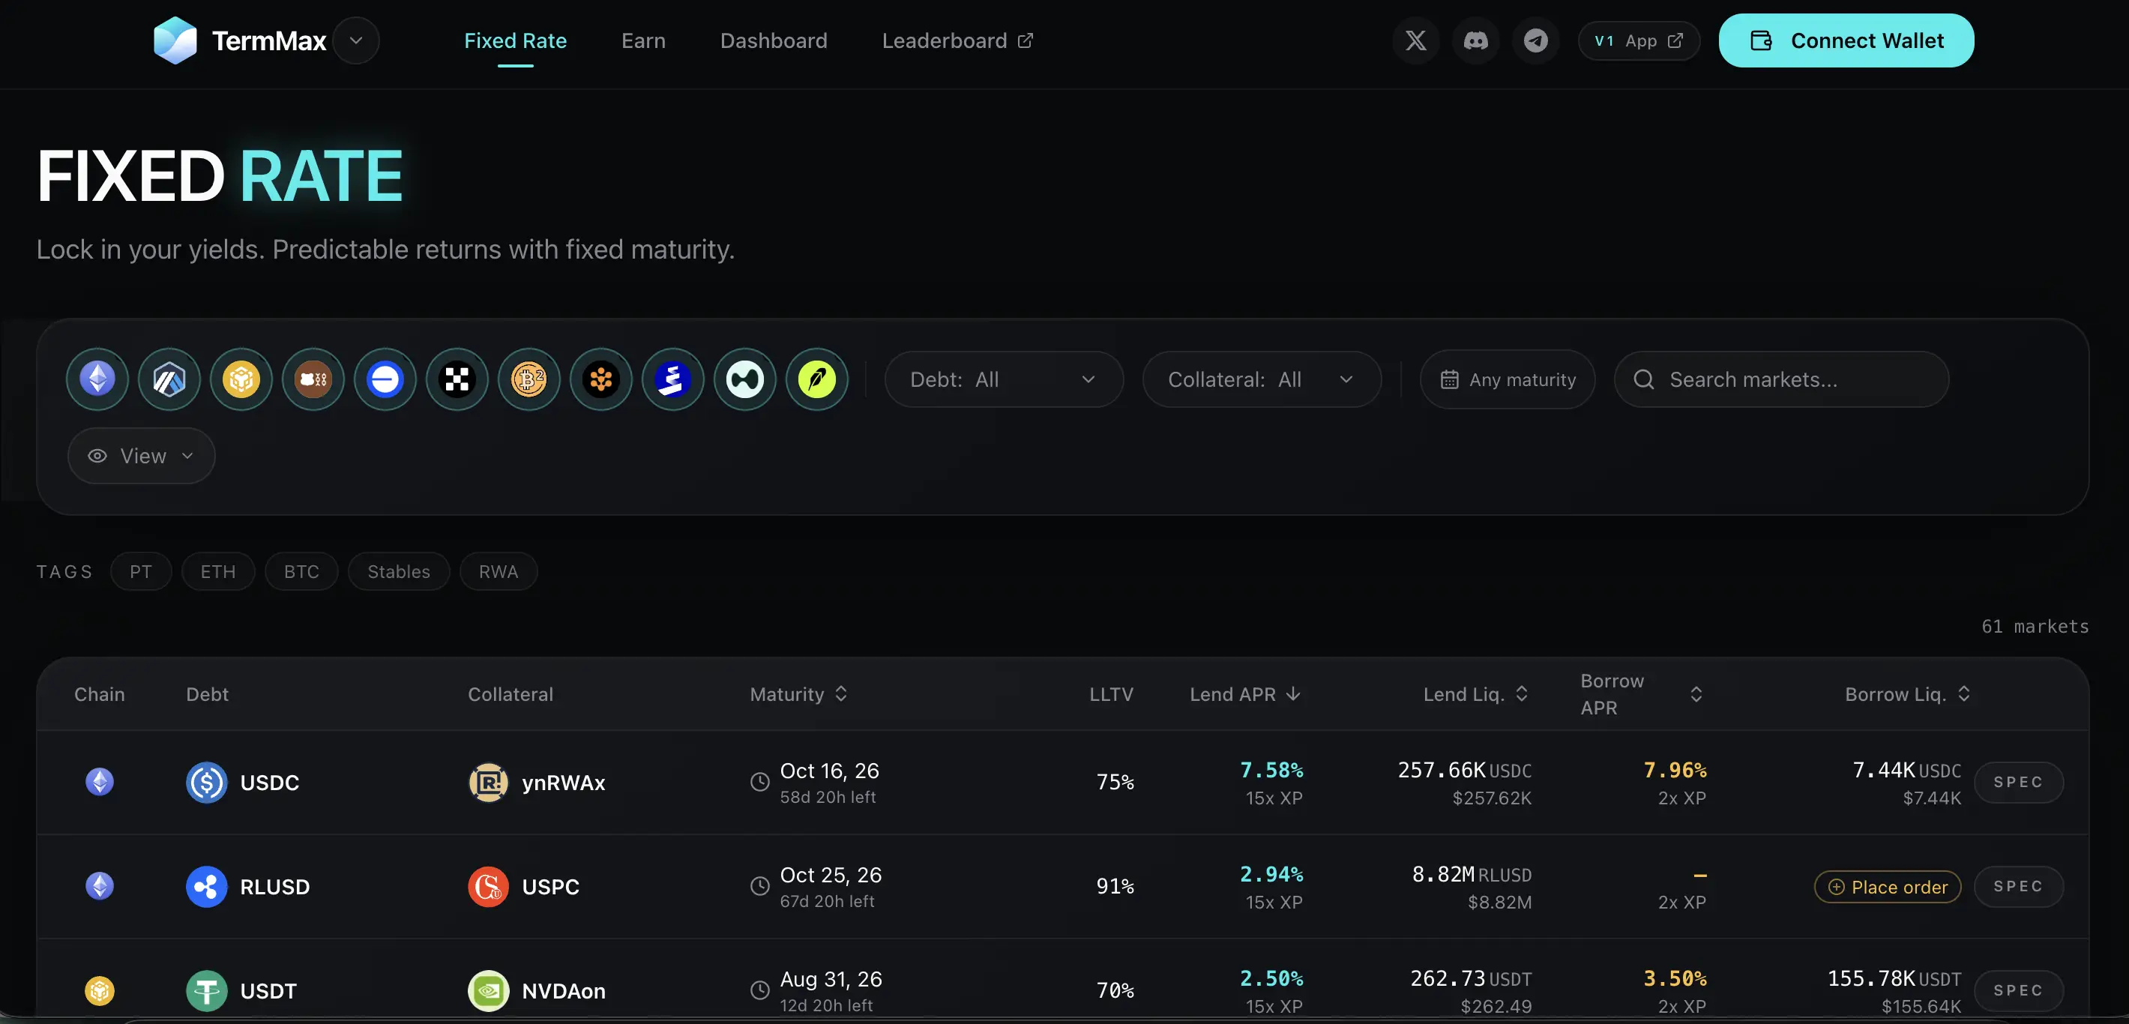
Task: Switch to the Earn tab
Action: coord(643,40)
